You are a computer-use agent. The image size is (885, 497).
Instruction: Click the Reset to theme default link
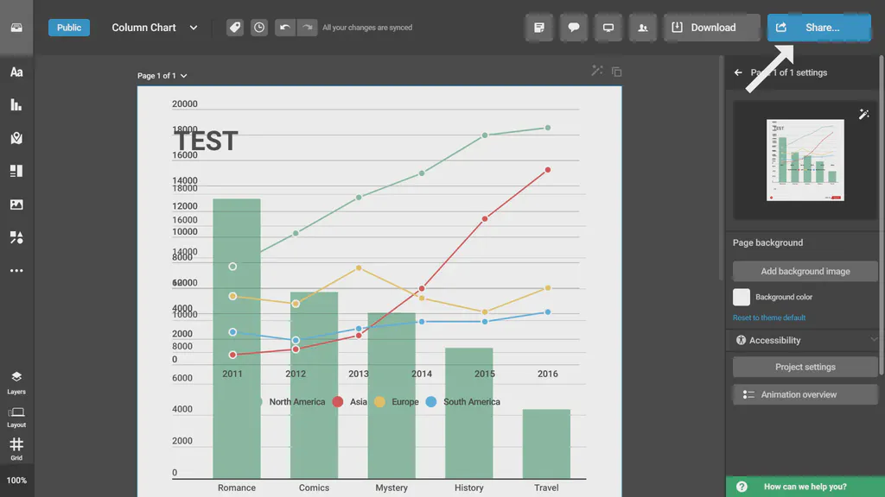tap(767, 318)
